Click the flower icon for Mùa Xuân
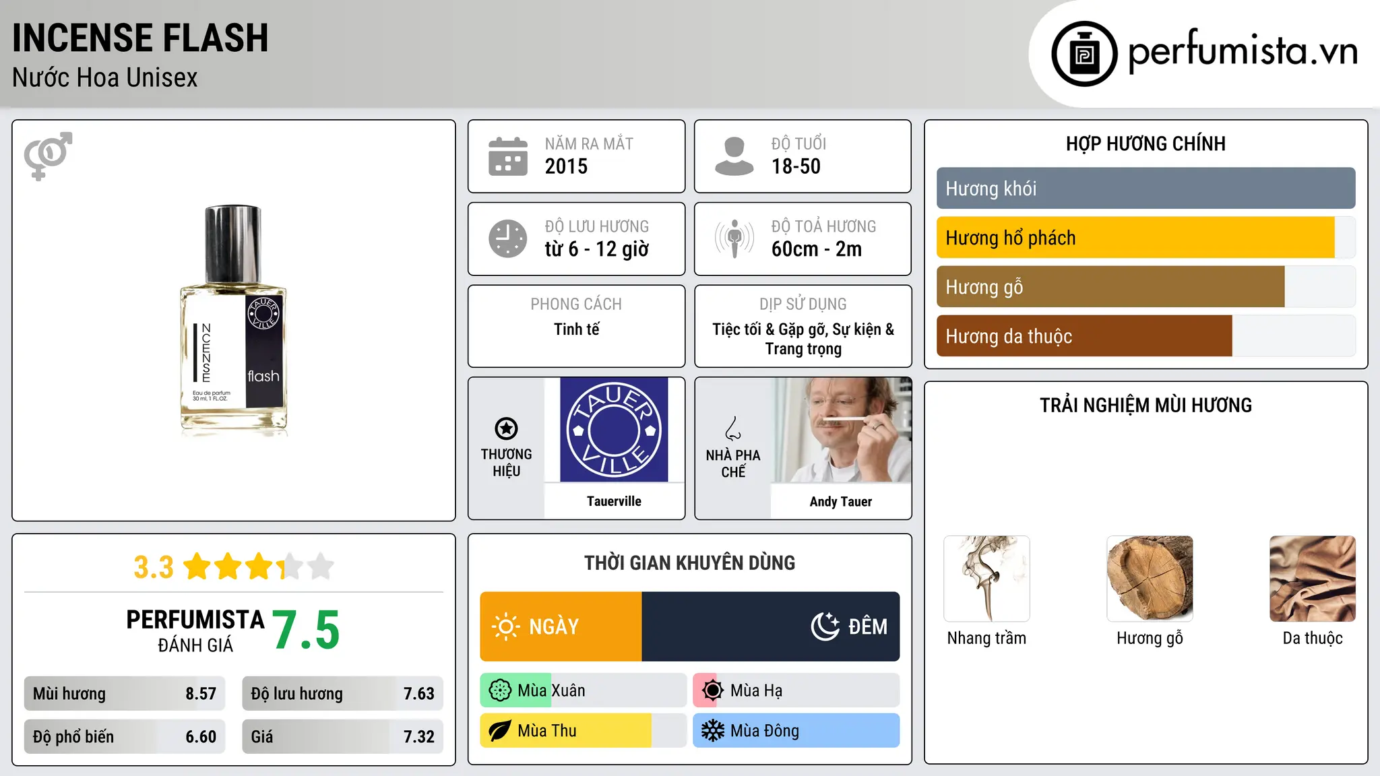The height and width of the screenshot is (776, 1380). click(x=500, y=690)
